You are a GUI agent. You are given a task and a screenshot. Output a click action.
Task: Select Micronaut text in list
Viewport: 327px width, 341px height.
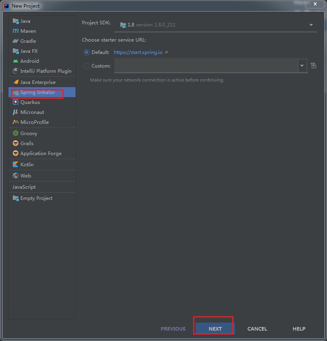(32, 112)
